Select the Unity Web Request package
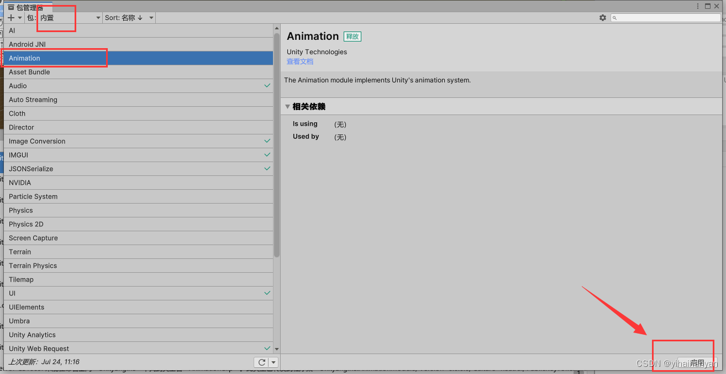 (139, 349)
